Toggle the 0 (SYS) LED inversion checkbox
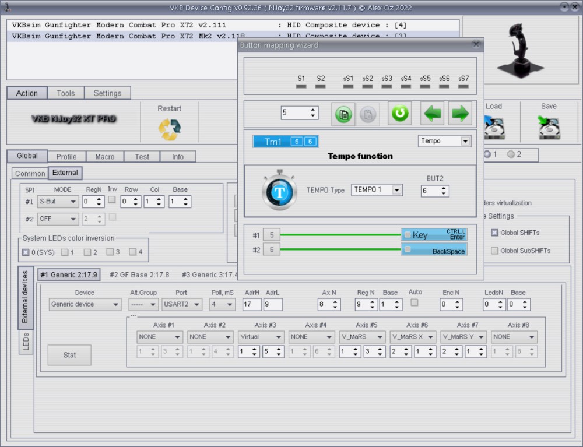 pos(26,252)
